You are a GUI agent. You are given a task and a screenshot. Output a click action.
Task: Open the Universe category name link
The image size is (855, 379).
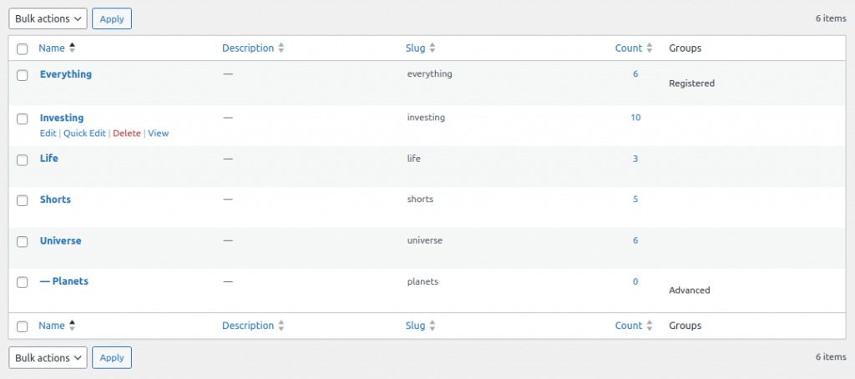click(60, 240)
